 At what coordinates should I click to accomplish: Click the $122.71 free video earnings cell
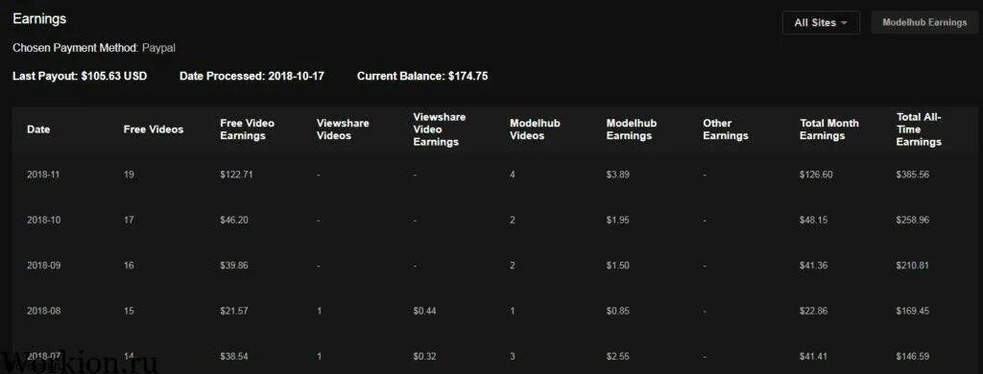point(236,175)
